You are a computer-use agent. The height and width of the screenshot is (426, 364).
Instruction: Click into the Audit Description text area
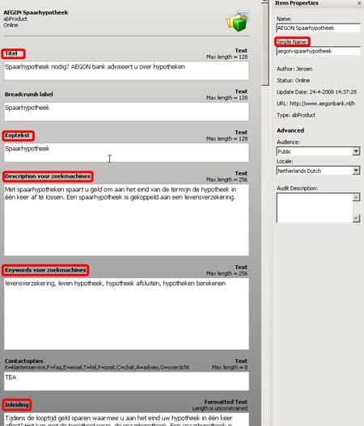[315, 208]
